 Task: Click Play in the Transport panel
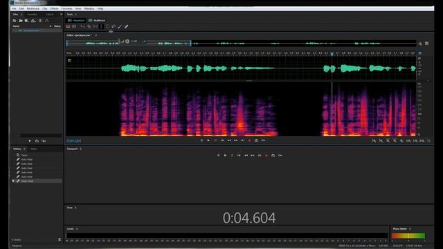[x=225, y=155]
